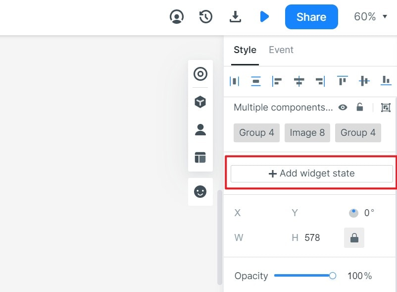The image size is (397, 292).
Task: Click the Opacity slider handle
Action: 333,276
